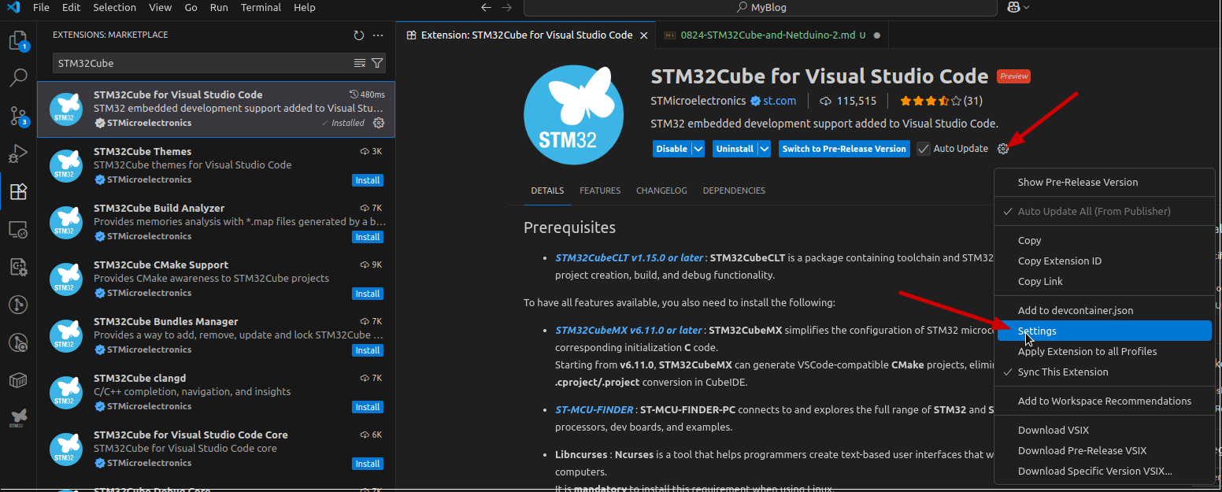Open the Remote Explorer view
Screen dimensions: 1222x492
tap(17, 229)
